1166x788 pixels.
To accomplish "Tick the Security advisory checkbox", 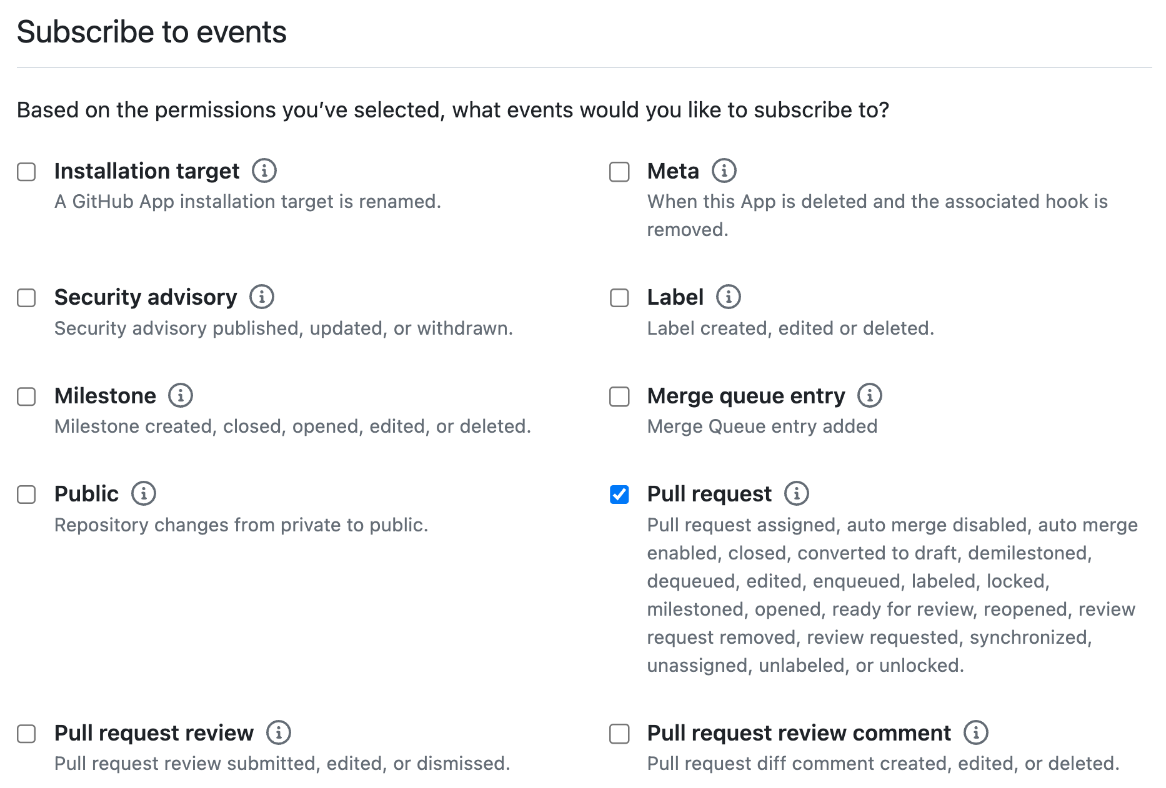I will pyautogui.click(x=26, y=298).
